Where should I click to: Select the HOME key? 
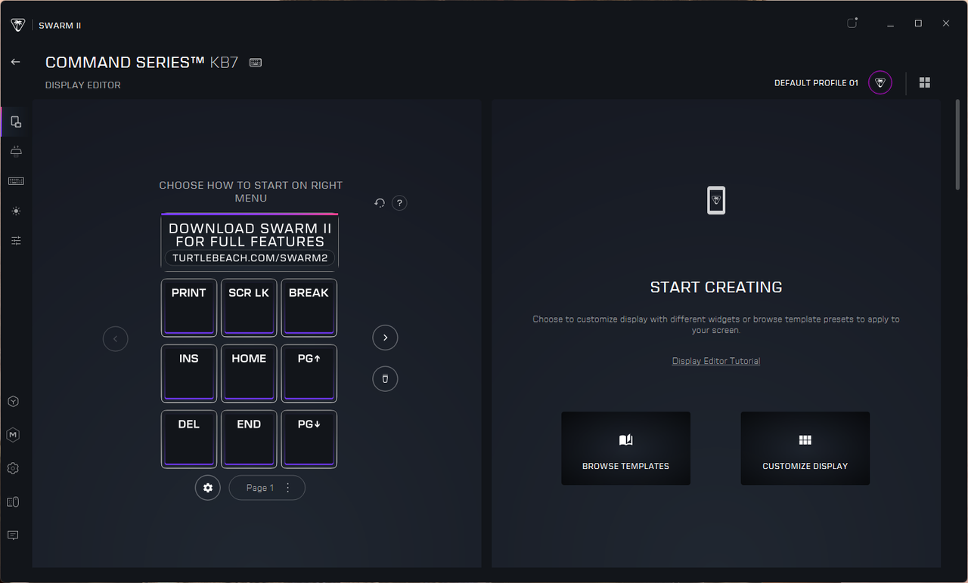pos(249,374)
